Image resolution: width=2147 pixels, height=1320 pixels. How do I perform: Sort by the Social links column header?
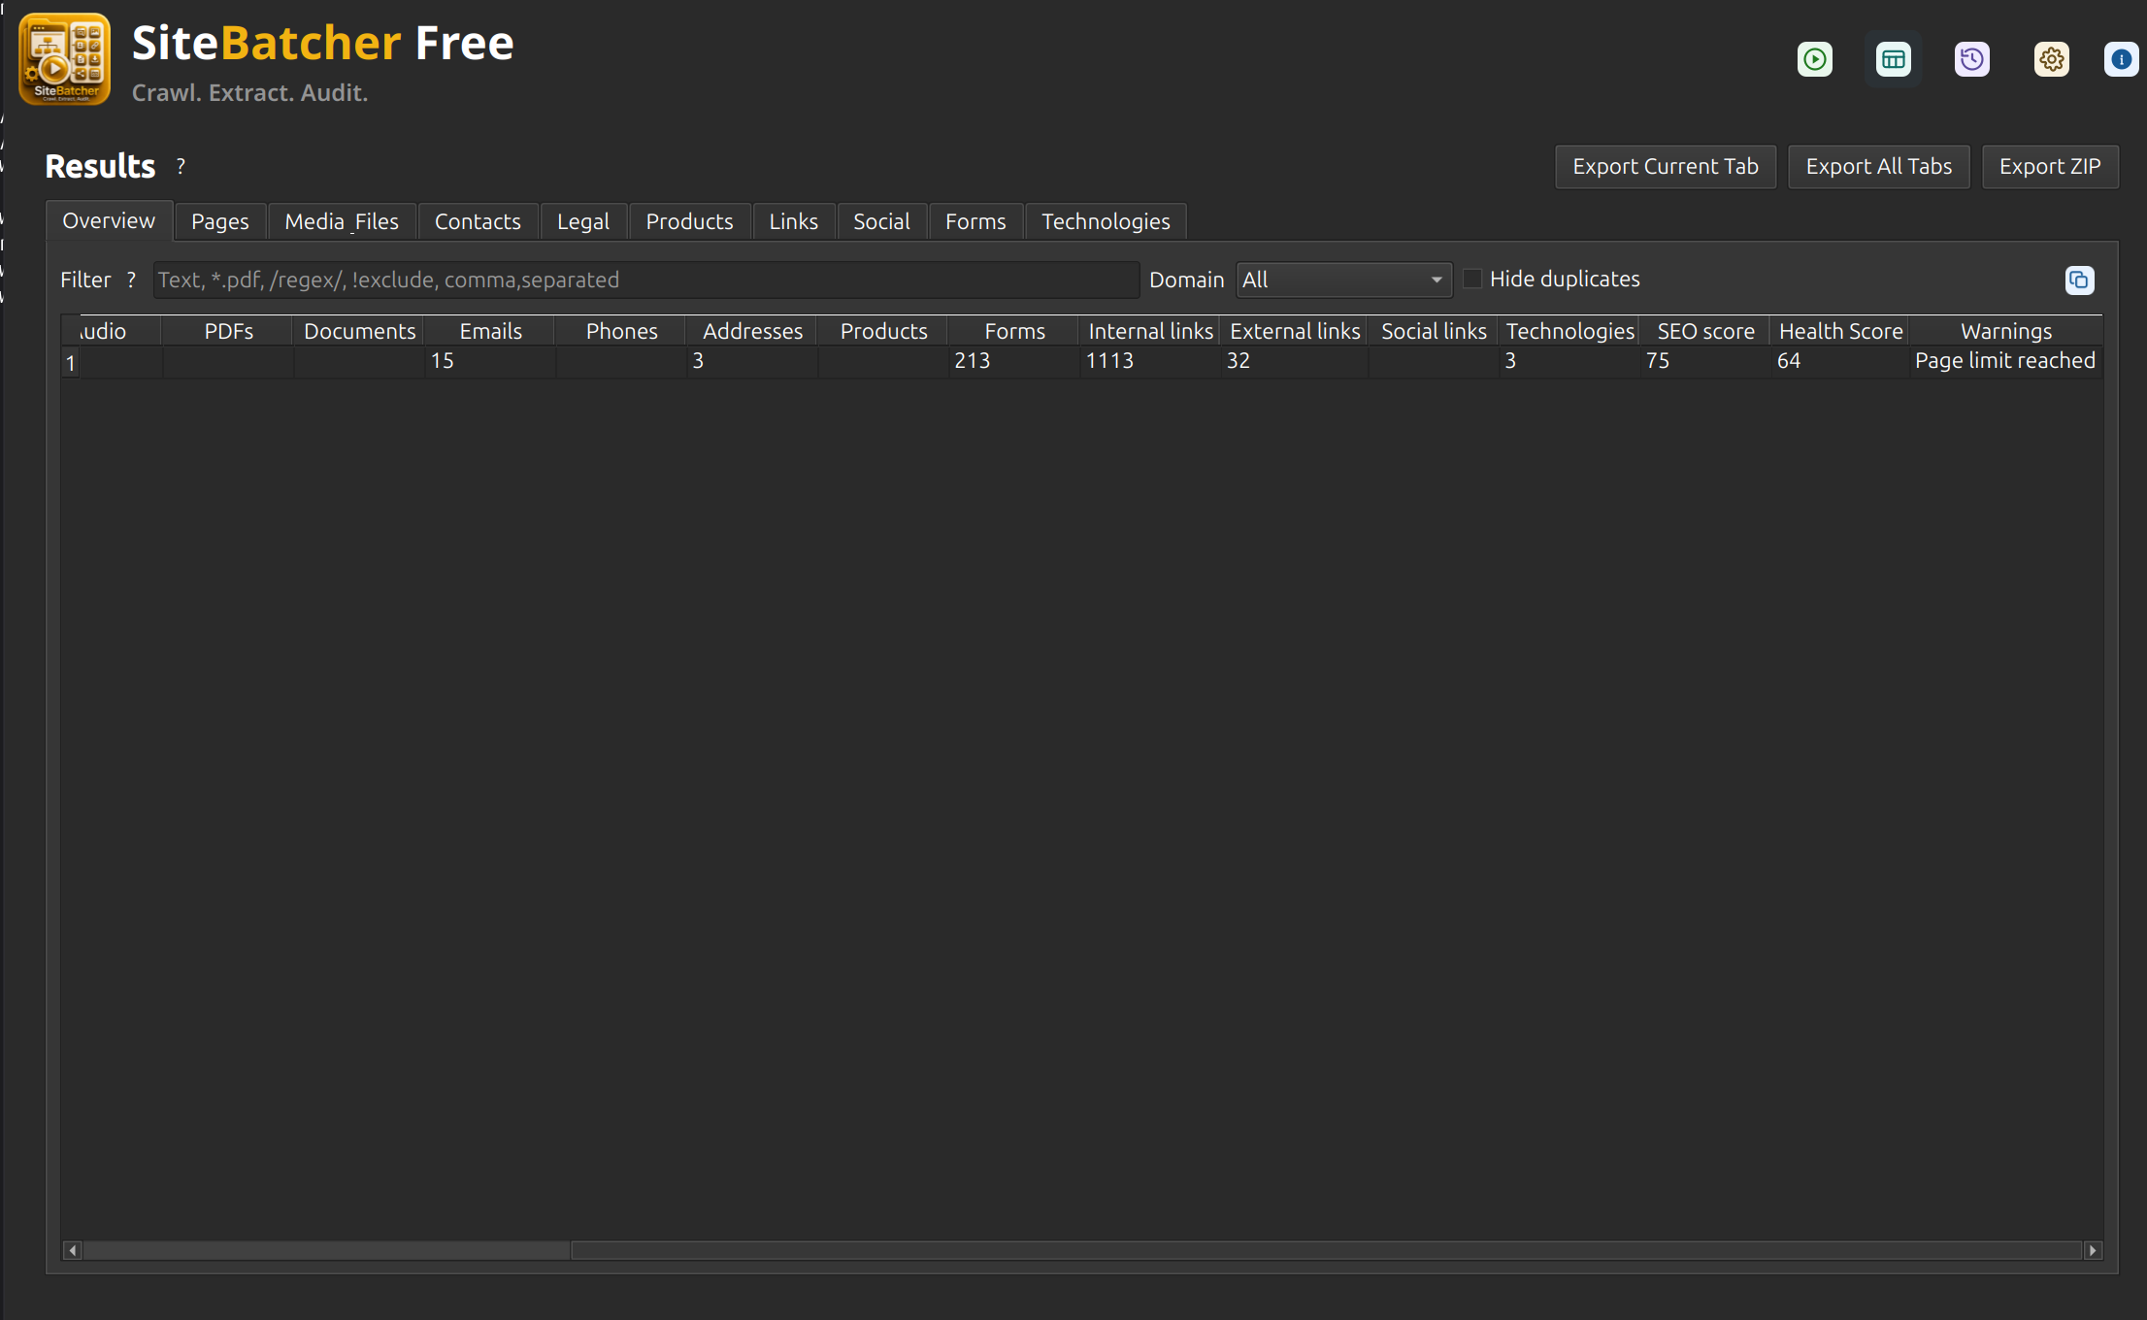pyautogui.click(x=1434, y=331)
